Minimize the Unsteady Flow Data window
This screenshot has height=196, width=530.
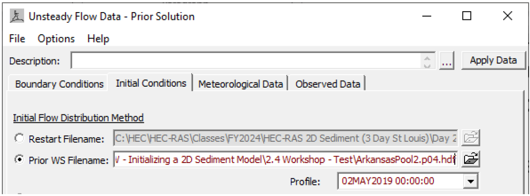(x=427, y=16)
